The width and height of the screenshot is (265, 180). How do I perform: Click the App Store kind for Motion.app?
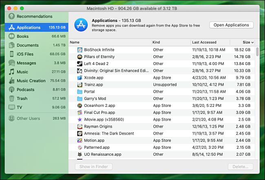(162, 141)
